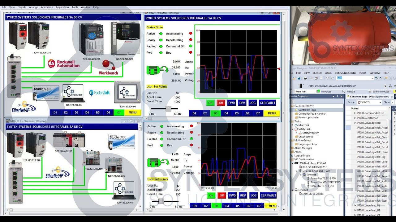Screen dimensions: 396x222
Task: Pin the Controller Organizer panel with pushpin icon
Action: tap(337, 97)
